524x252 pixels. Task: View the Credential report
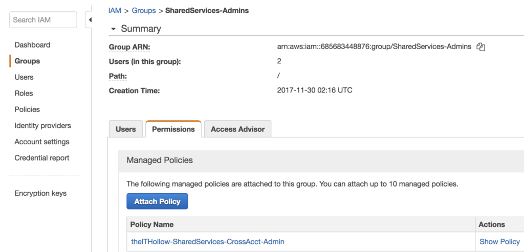coord(42,158)
